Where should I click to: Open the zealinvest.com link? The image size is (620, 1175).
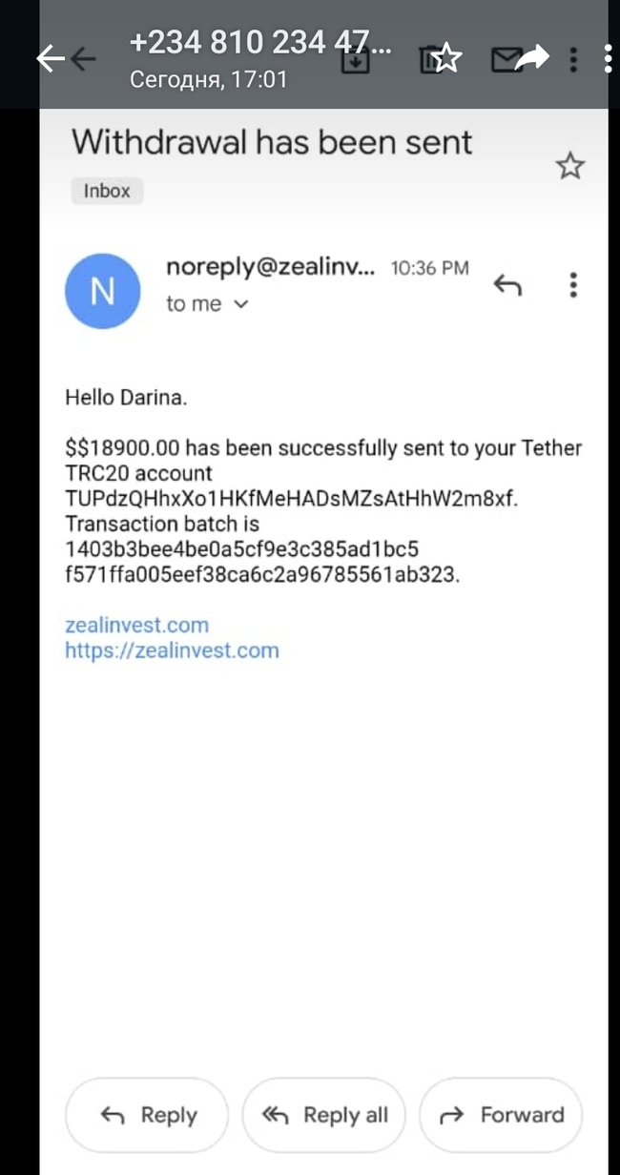(136, 626)
